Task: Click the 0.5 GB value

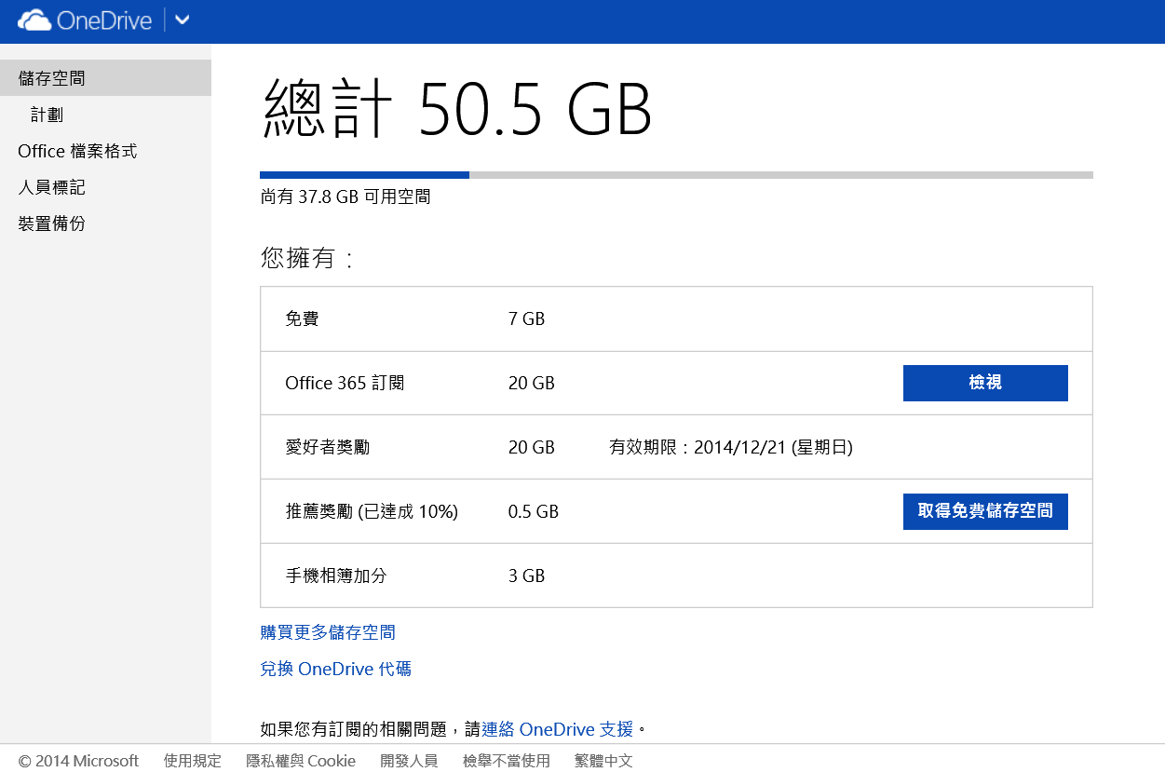Action: [534, 511]
